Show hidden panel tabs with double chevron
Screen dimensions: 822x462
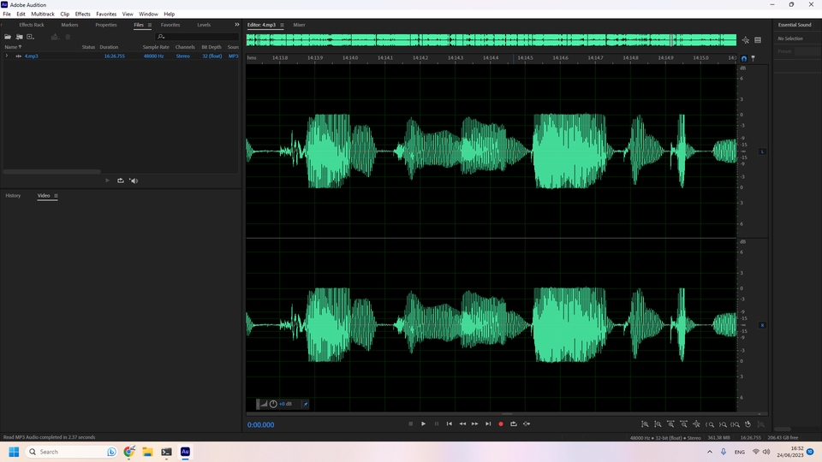236,25
